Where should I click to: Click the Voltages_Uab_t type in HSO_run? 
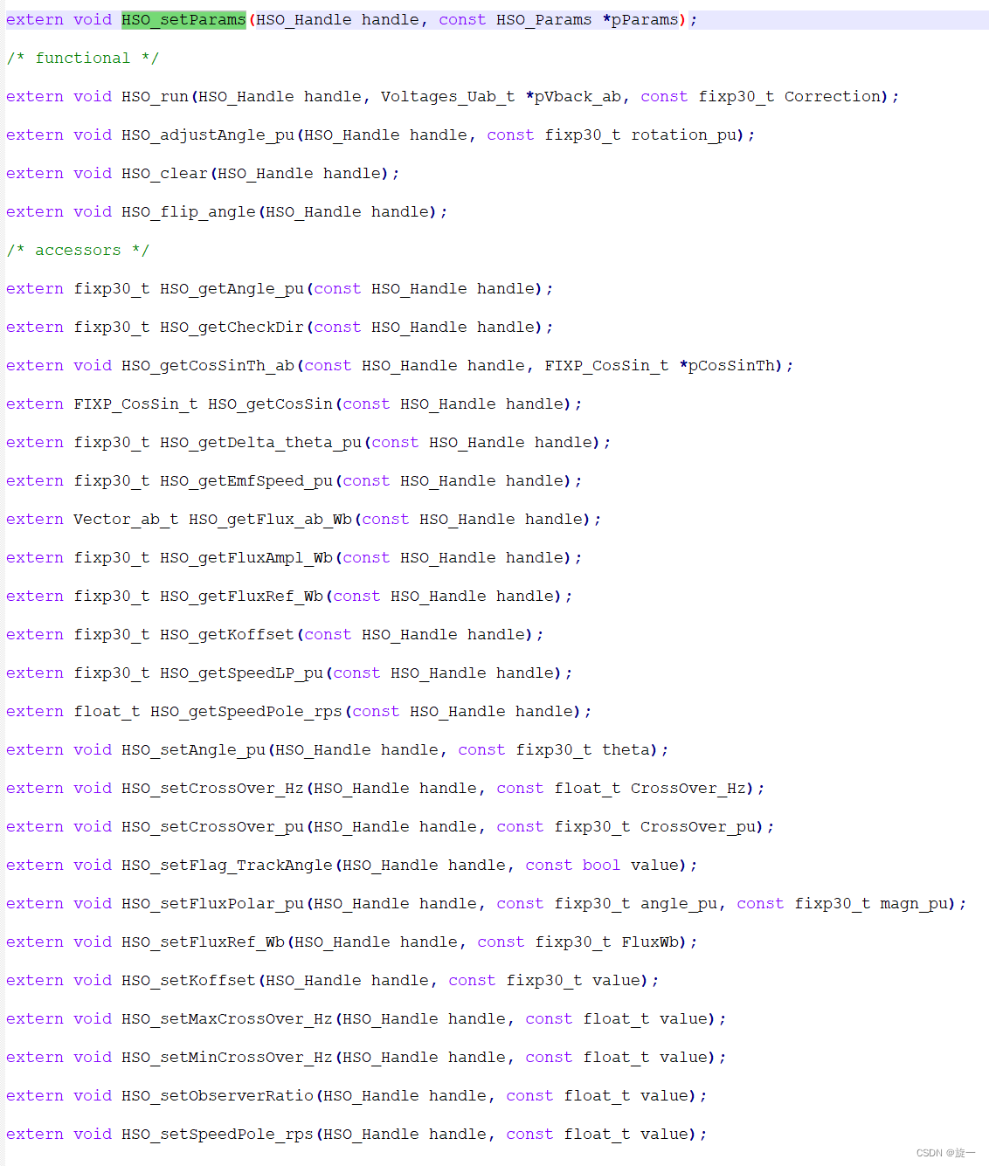[x=447, y=96]
